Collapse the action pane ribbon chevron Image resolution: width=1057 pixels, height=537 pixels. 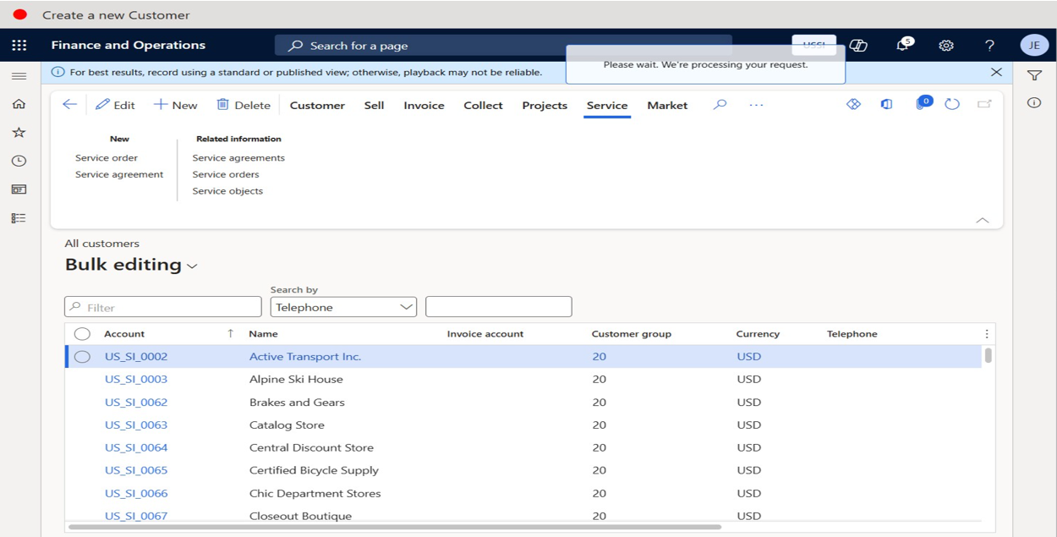tap(982, 220)
